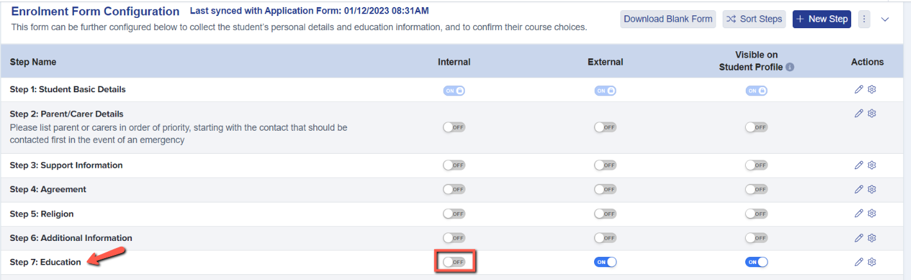Toggle Internal switch for Step 3: Support Information
This screenshot has width=911, height=280.
[x=454, y=165]
